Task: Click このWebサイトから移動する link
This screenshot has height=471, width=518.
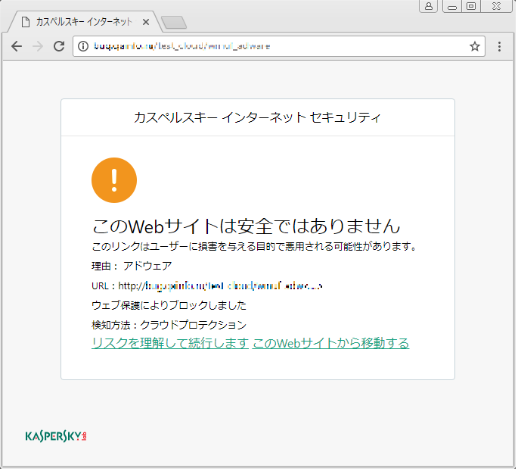Action: tap(332, 345)
